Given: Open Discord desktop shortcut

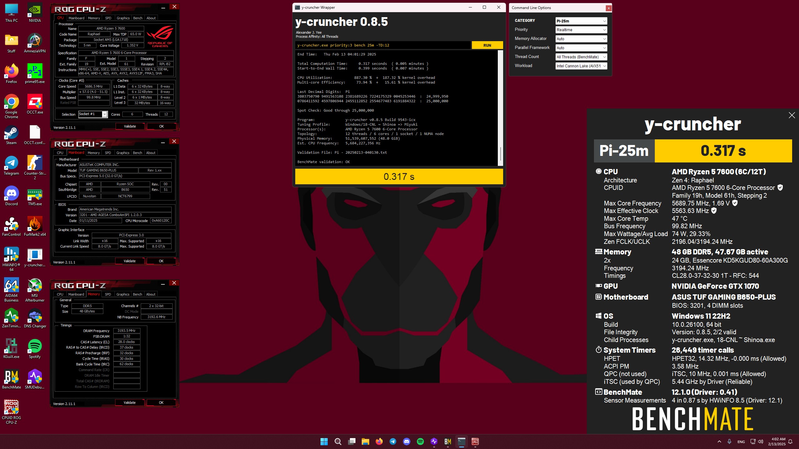Looking at the screenshot, I should pyautogui.click(x=12, y=196).
